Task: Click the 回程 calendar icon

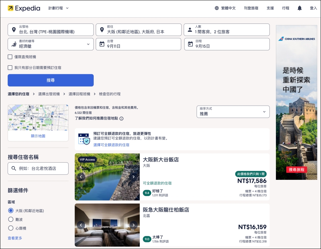Action: [x=190, y=44]
